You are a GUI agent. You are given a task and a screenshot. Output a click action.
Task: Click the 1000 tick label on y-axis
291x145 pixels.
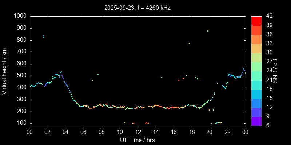[20, 16]
